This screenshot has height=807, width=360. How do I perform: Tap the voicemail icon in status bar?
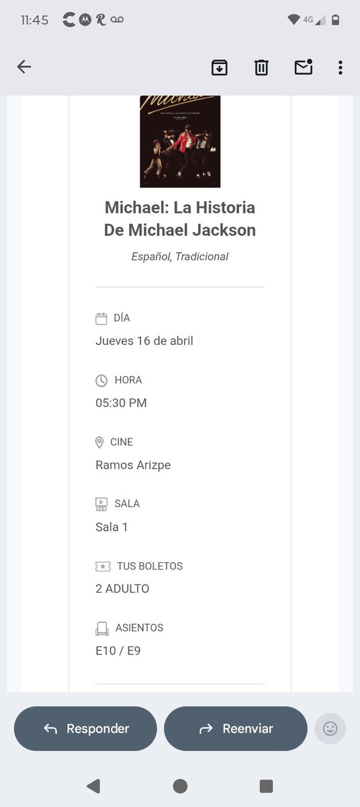(x=117, y=20)
